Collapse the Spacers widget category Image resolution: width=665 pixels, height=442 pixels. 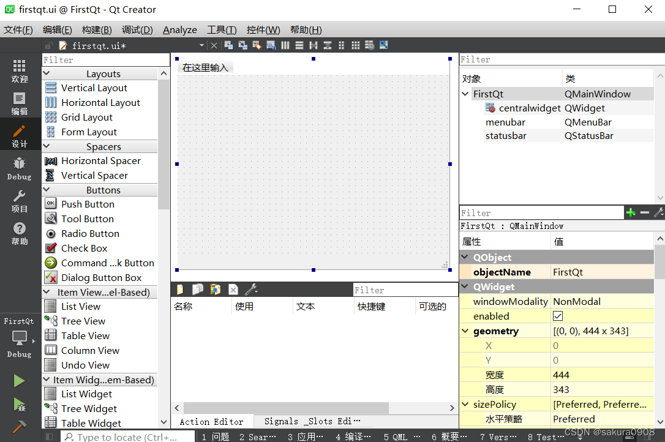click(47, 146)
